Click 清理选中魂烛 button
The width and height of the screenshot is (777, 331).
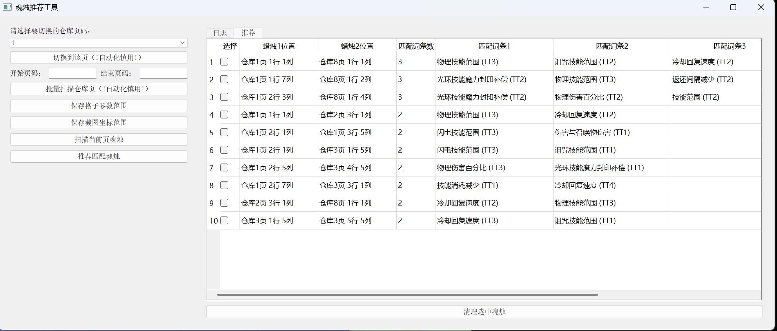coord(485,312)
